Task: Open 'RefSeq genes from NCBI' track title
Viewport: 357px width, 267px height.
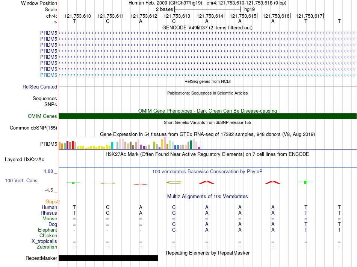Action: point(207,81)
